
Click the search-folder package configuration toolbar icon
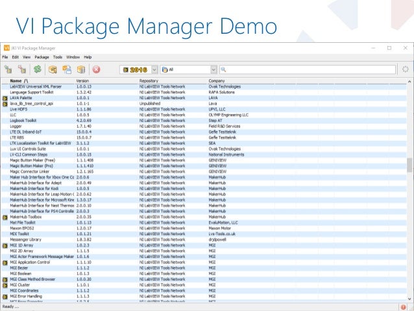pos(53,69)
